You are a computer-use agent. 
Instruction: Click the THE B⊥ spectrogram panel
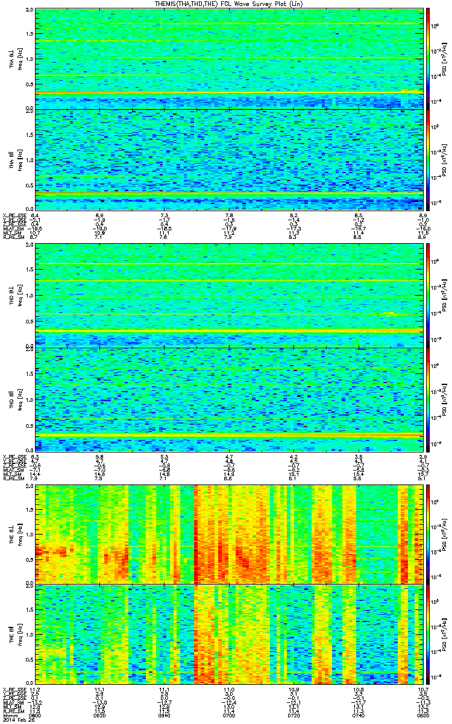point(230,533)
